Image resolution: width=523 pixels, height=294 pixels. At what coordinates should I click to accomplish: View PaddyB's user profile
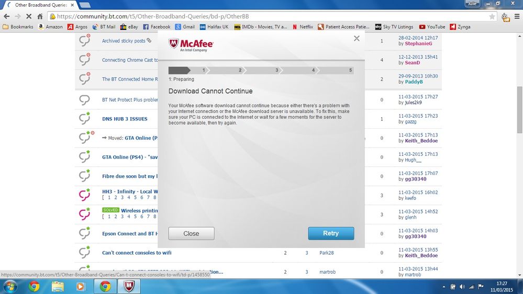click(x=414, y=82)
